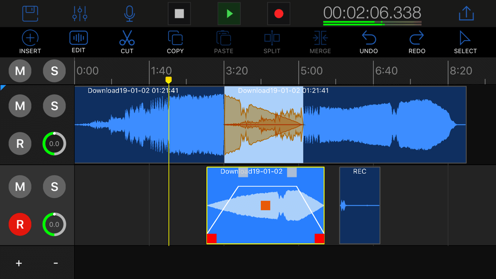Image resolution: width=496 pixels, height=279 pixels.
Task: Click the save project floppy disk icon
Action: point(30,13)
